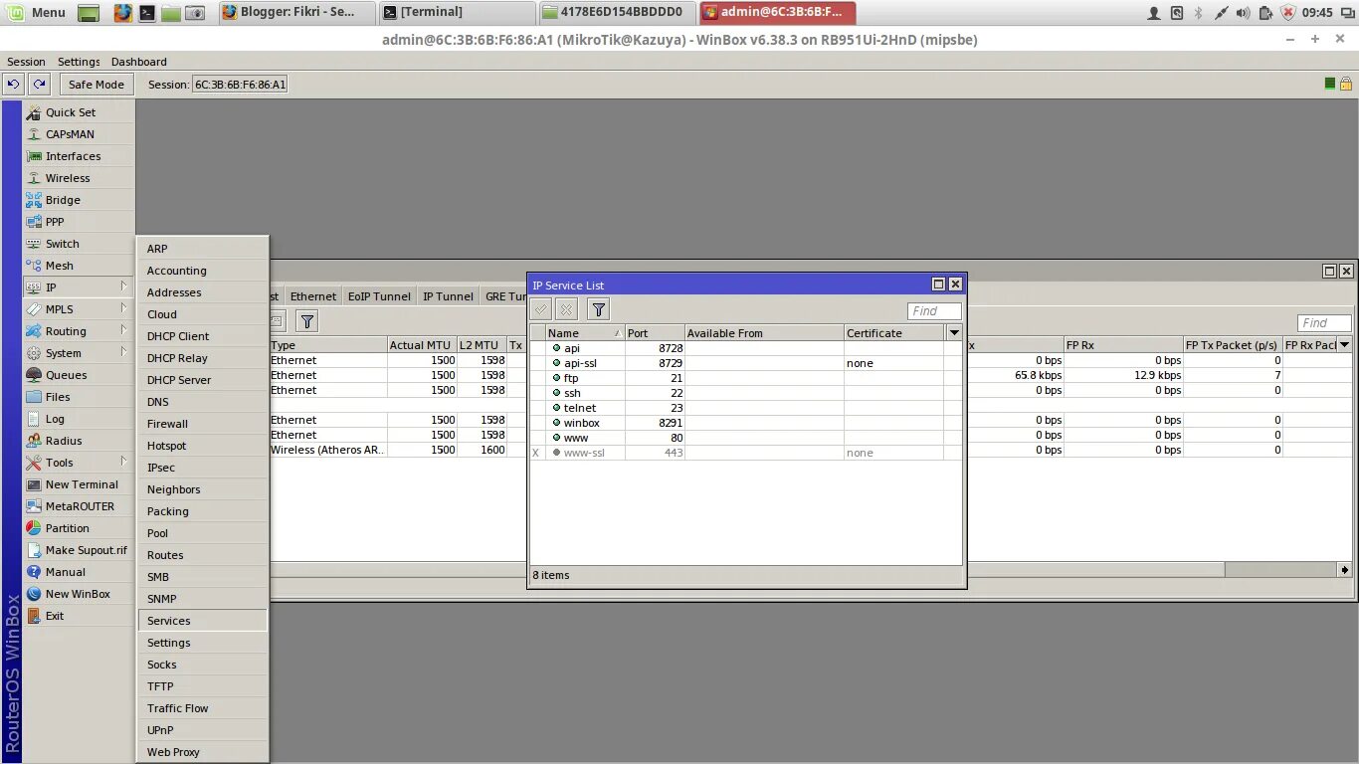The image size is (1359, 764).
Task: Toggle Safe Mode
Action: coord(96,84)
